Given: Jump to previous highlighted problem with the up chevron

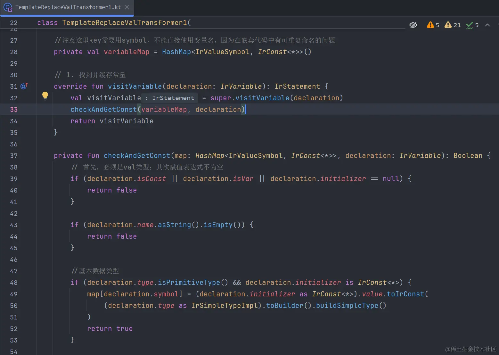Looking at the screenshot, I should click(487, 25).
